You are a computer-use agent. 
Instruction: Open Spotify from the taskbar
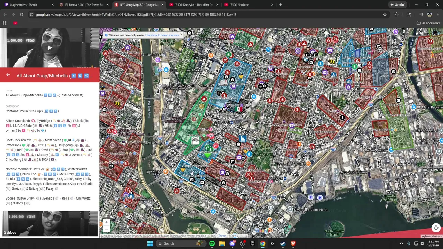click(x=212, y=243)
